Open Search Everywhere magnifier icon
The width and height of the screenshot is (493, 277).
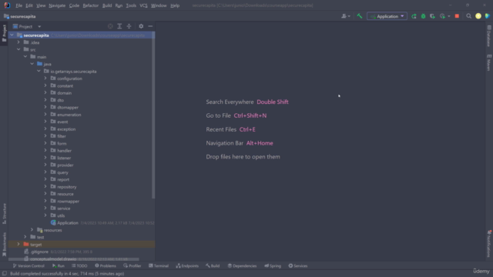click(468, 16)
